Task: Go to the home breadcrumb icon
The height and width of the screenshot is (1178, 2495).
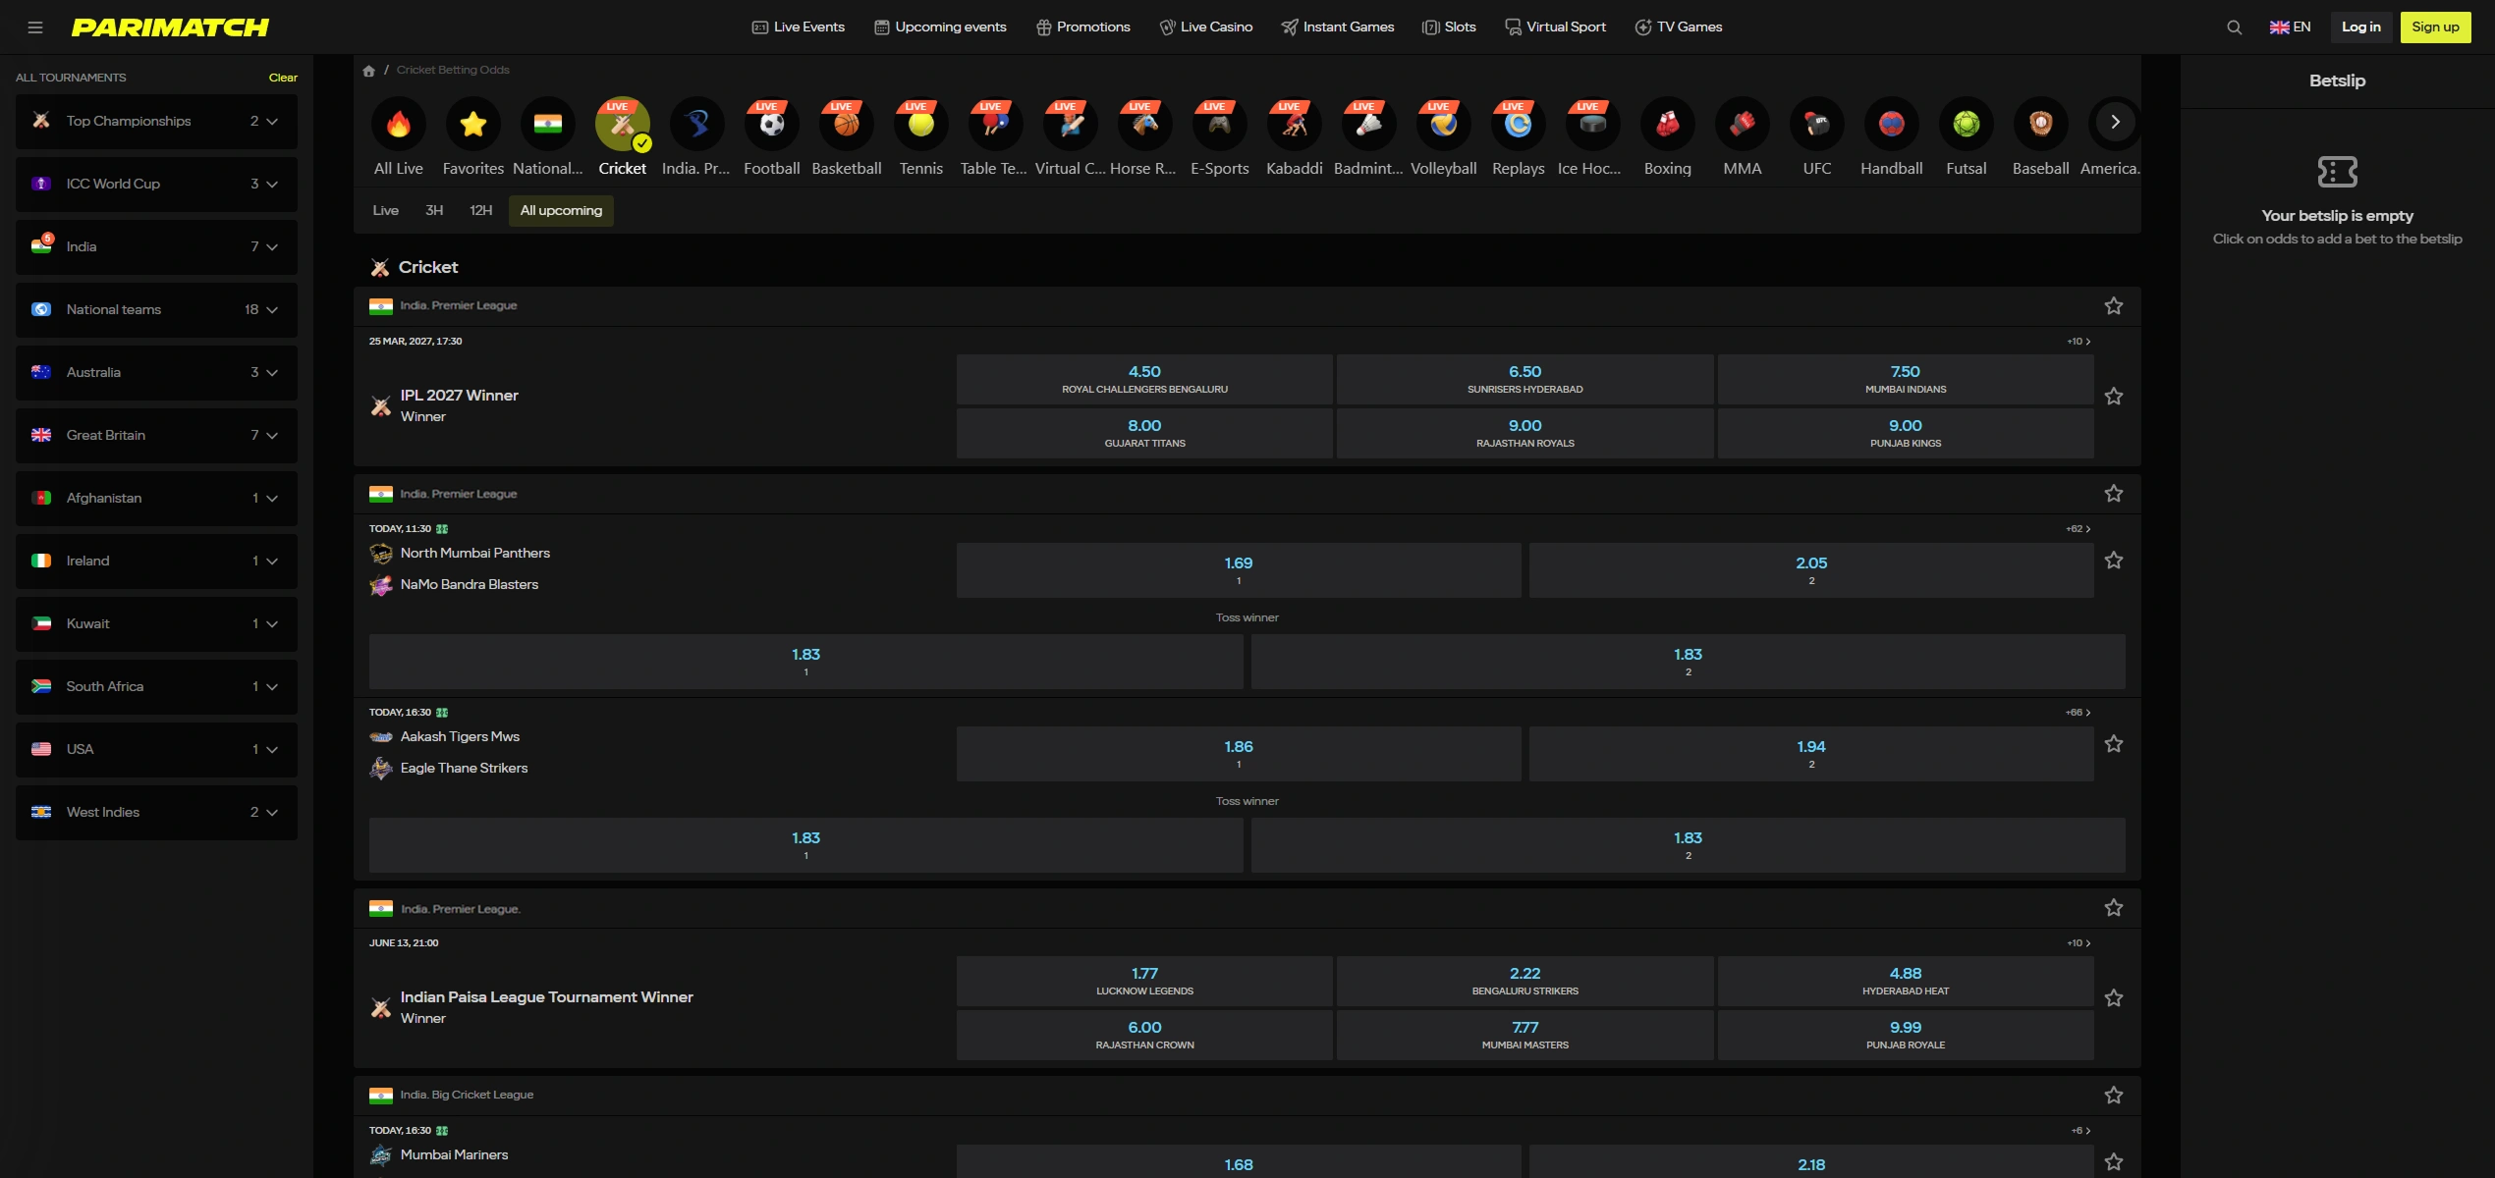Action: (369, 71)
